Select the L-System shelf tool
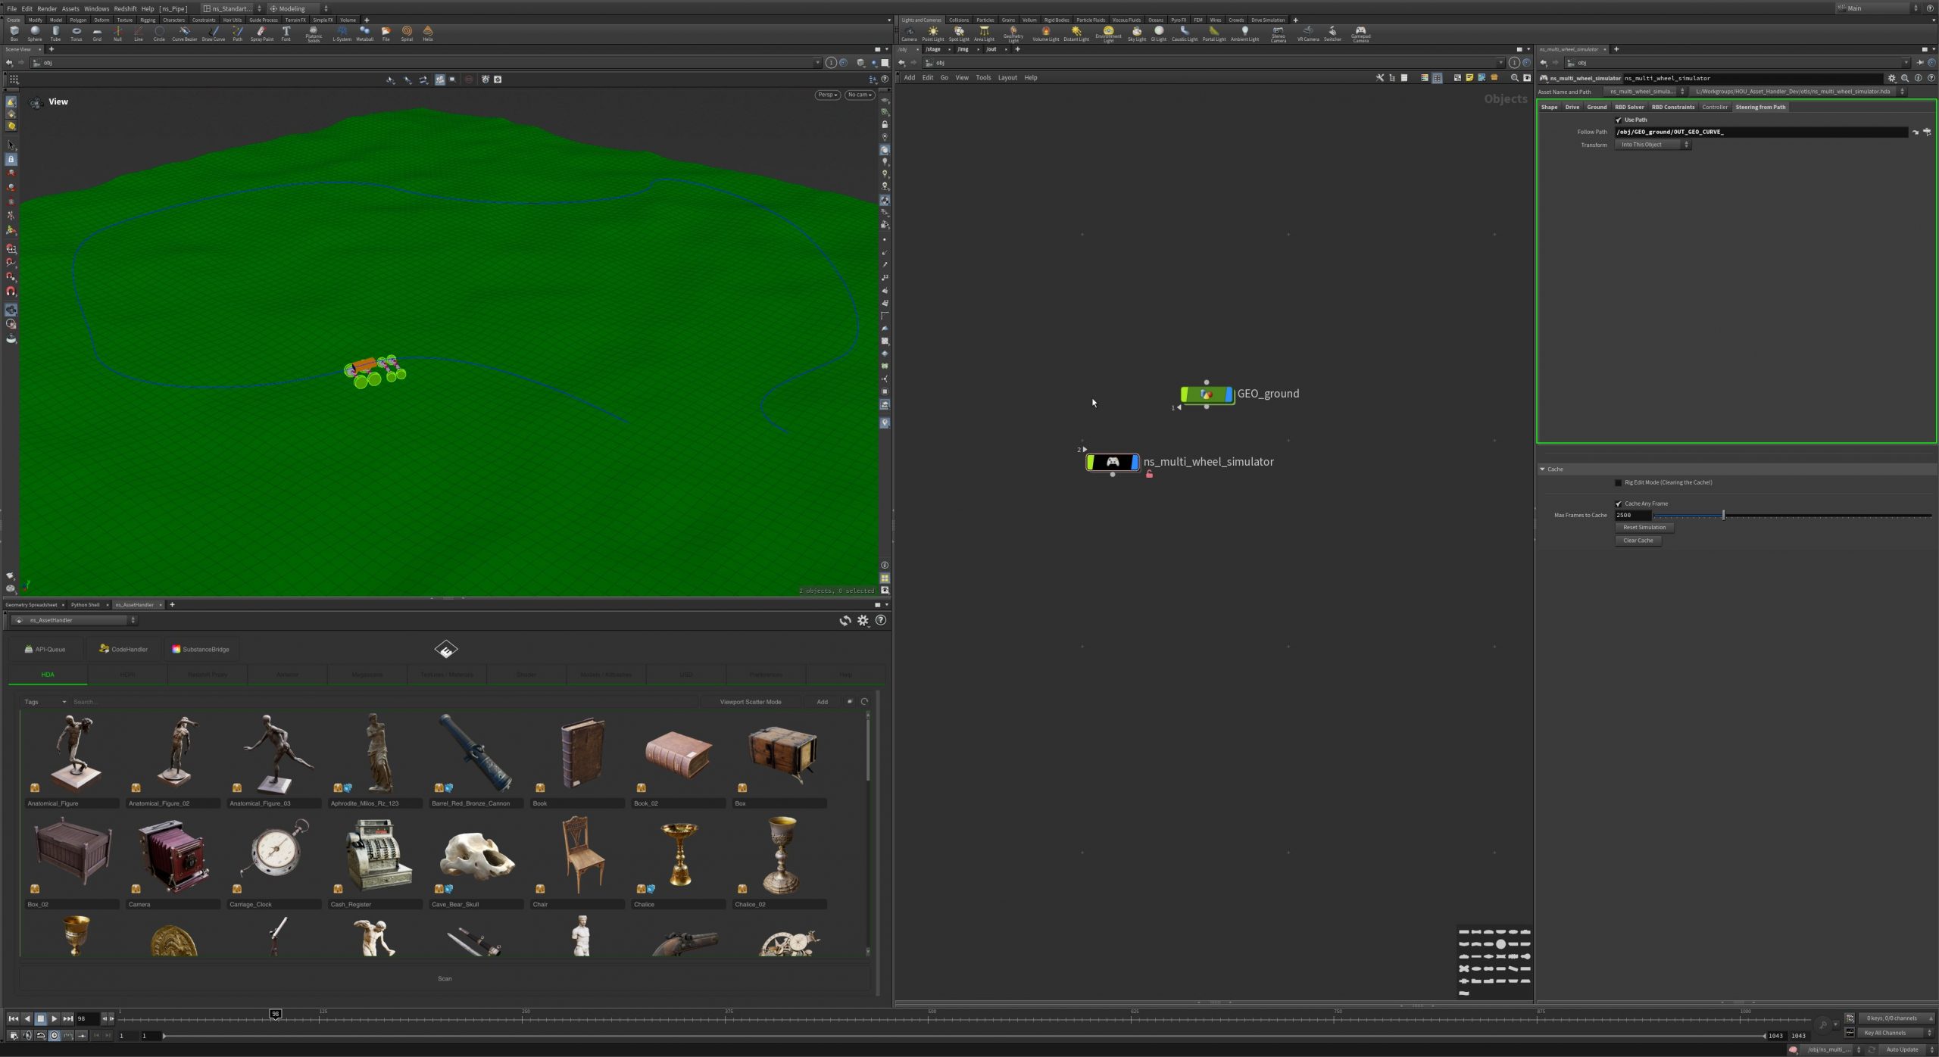Viewport: 1939px width, 1057px height. point(342,33)
